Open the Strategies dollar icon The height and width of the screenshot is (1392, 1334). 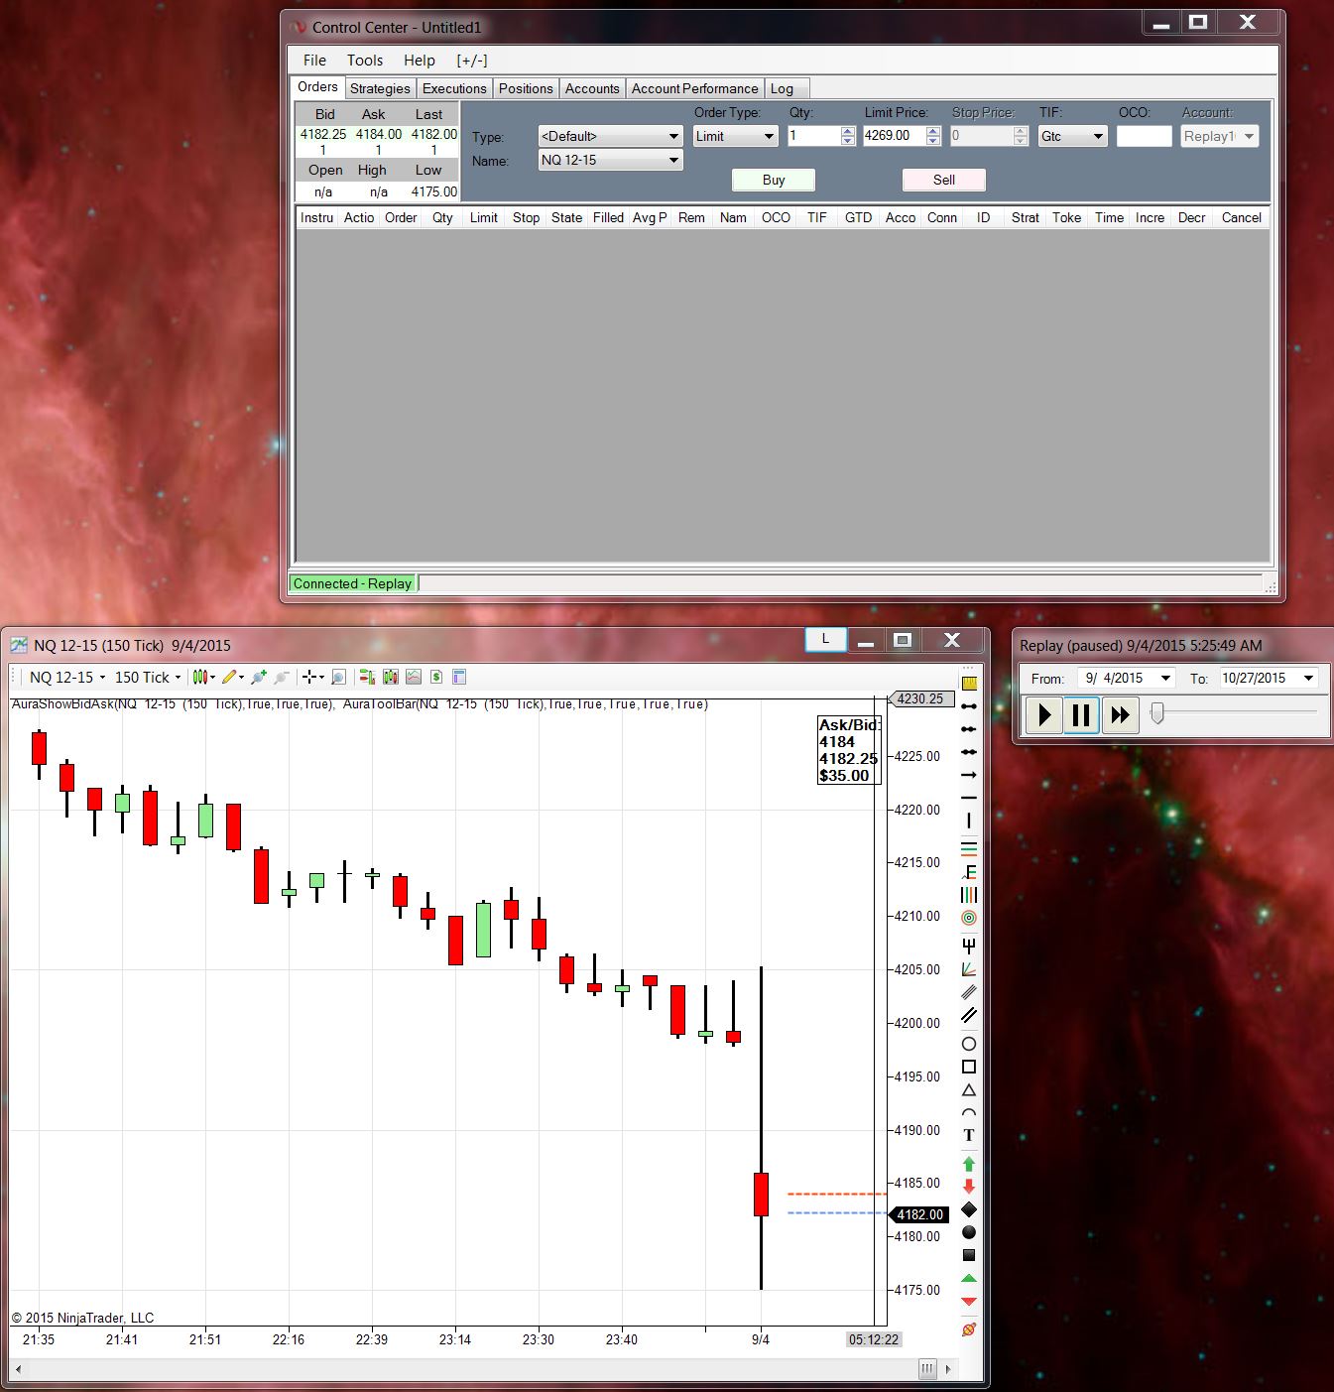click(436, 677)
